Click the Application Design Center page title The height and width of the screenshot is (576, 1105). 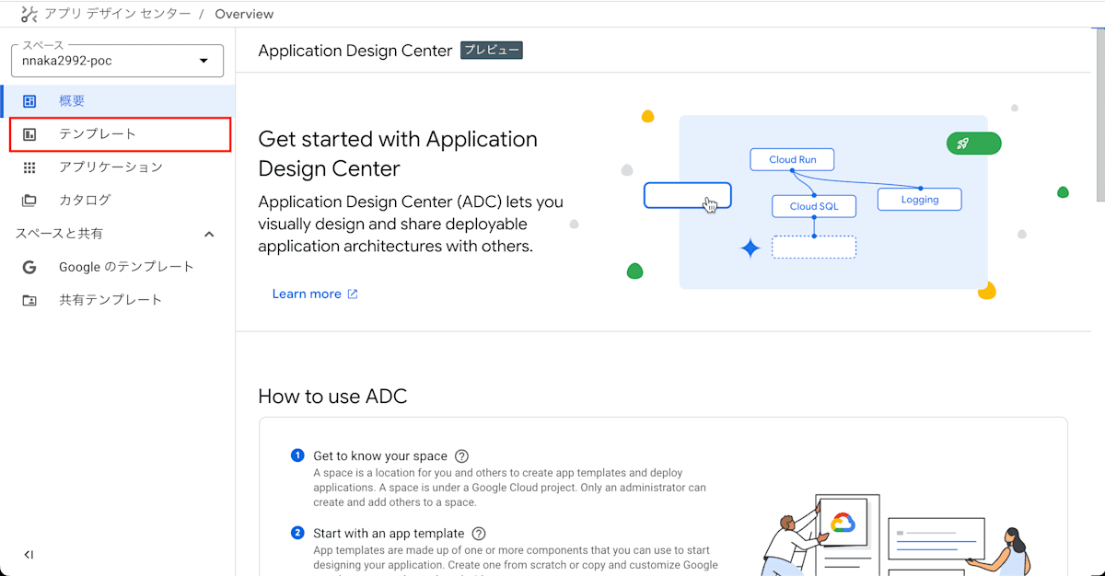click(x=355, y=51)
